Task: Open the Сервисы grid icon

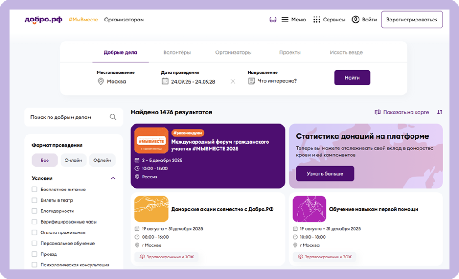Action: click(317, 20)
